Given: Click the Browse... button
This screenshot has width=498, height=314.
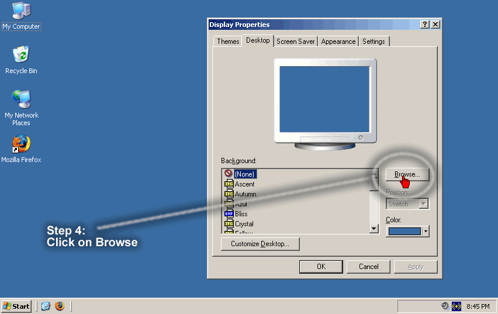Looking at the screenshot, I should point(407,174).
